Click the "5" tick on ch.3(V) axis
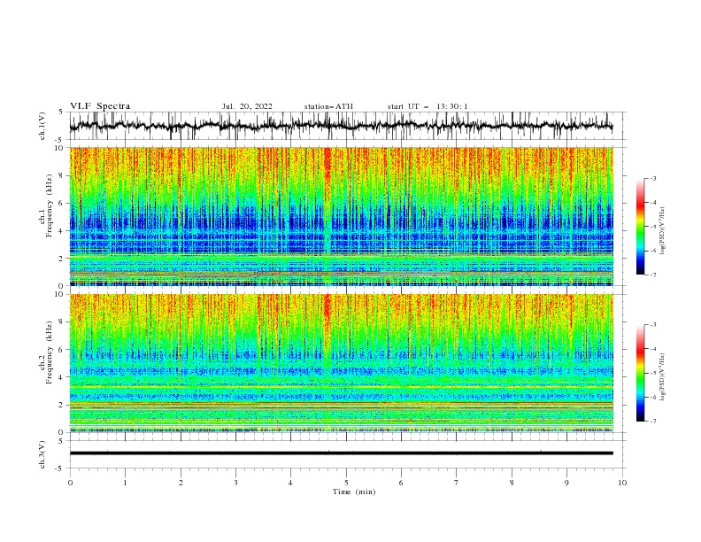Image resolution: width=701 pixels, height=542 pixels. [62, 441]
